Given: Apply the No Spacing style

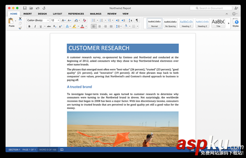Looking at the screenshot, I should tap(171, 23).
